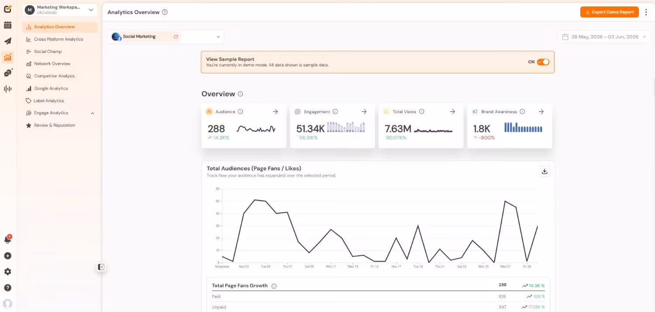Click the page scrollbar on right edge
The image size is (655, 312).
coord(653,87)
